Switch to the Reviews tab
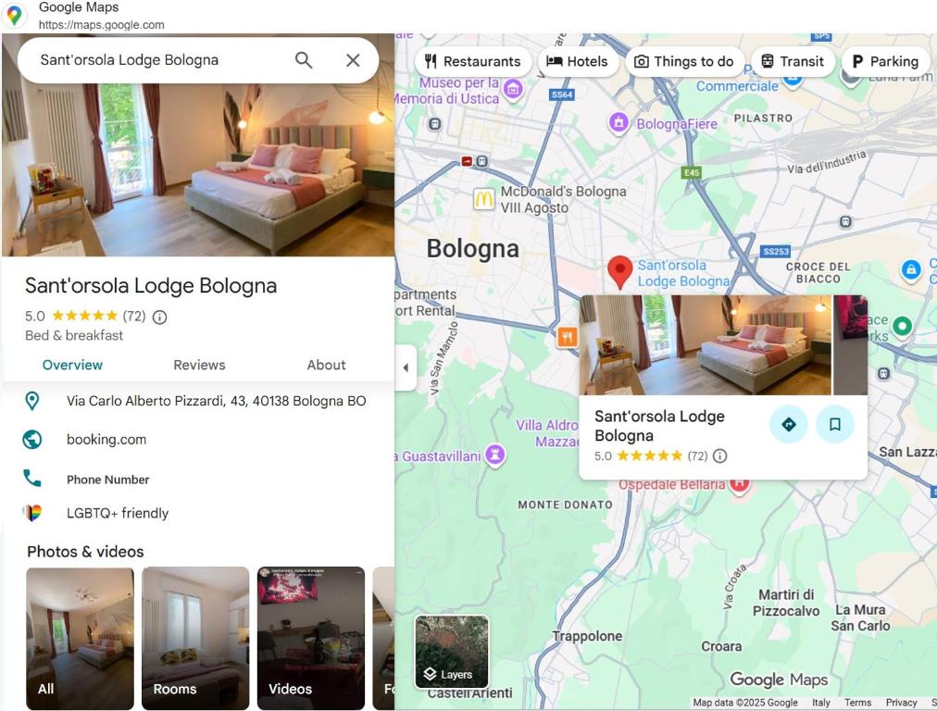 tap(199, 365)
